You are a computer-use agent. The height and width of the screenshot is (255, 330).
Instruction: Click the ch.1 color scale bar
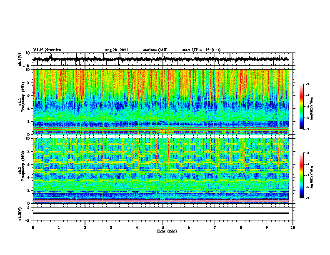coord(301,107)
